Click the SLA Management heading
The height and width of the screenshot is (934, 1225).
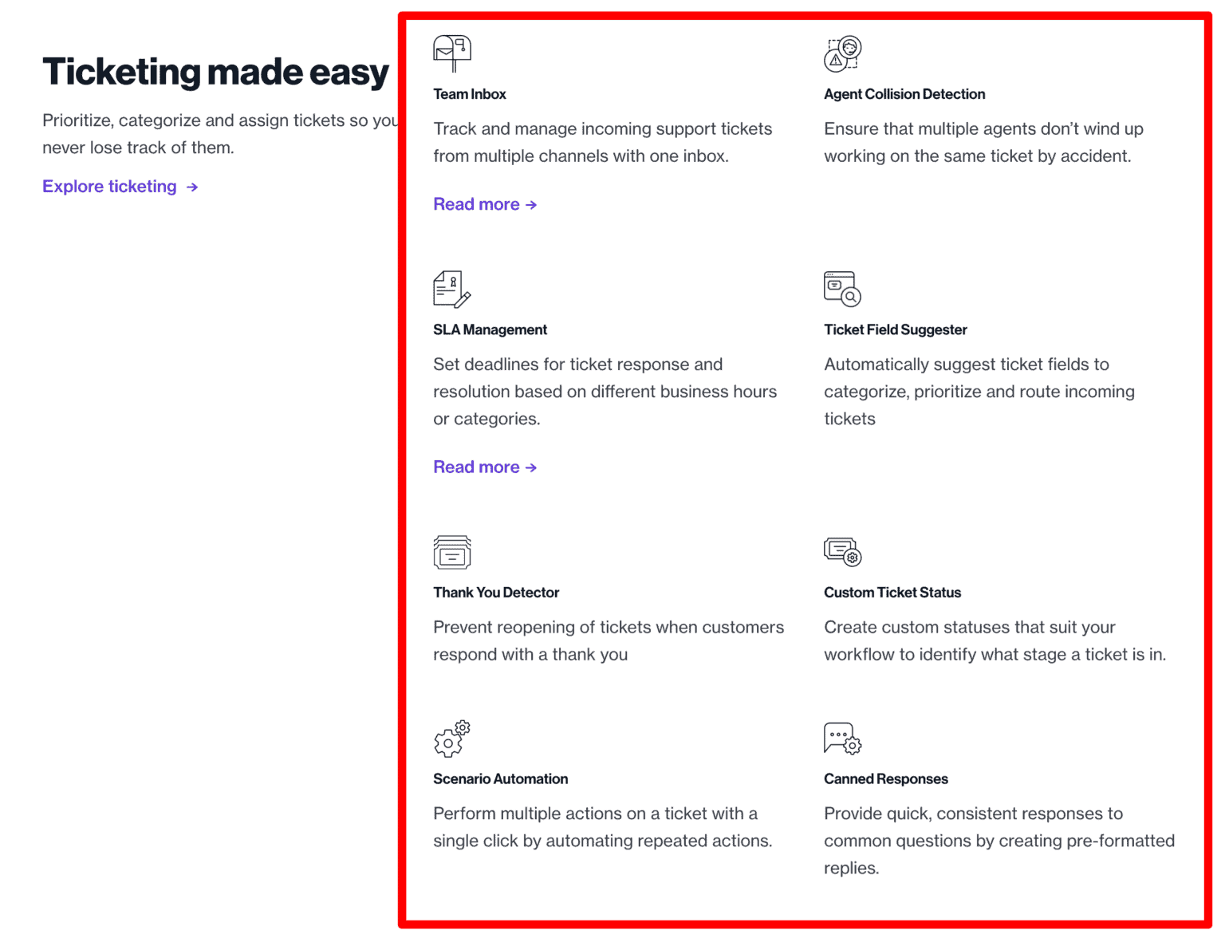coord(490,329)
